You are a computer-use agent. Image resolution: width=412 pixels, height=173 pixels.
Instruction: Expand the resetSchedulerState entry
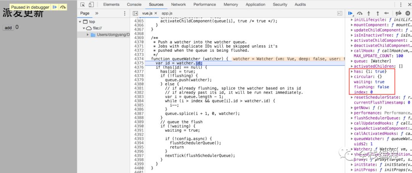[352, 97]
